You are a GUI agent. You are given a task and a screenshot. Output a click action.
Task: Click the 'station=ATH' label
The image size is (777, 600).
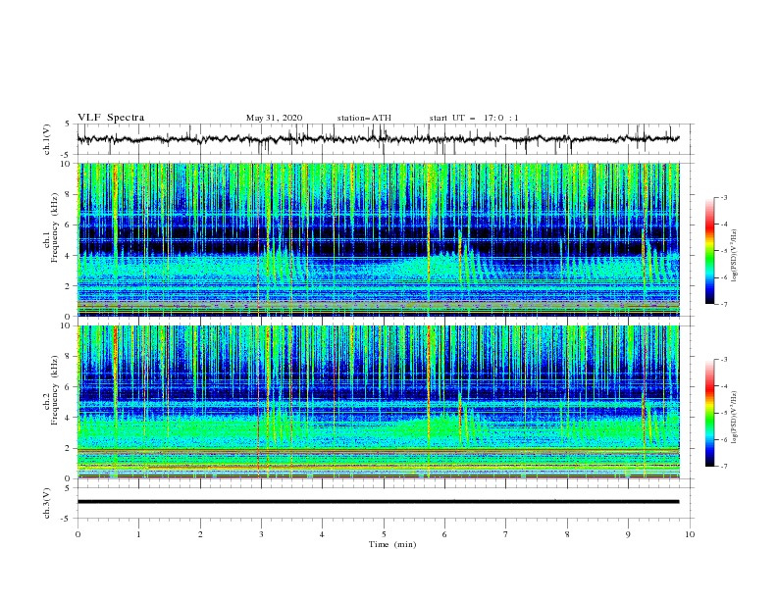pos(364,118)
